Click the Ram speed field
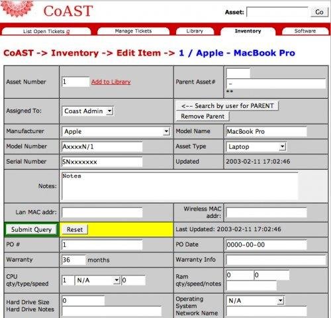 271,275
